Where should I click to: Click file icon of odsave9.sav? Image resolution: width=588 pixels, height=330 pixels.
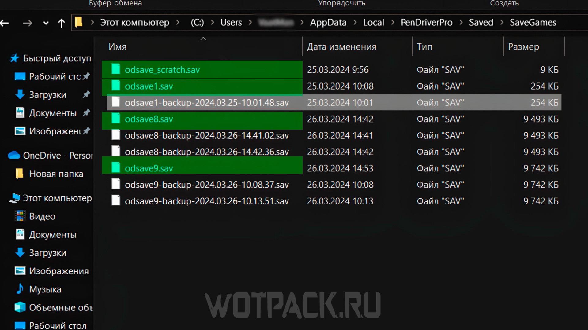[116, 167]
